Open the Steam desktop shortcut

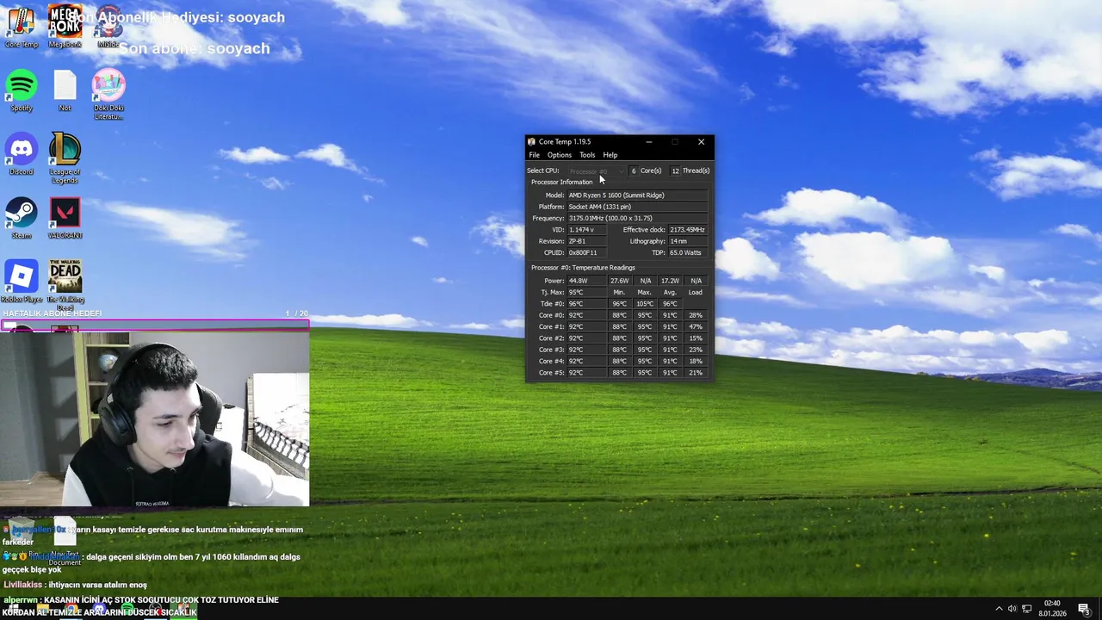[22, 218]
